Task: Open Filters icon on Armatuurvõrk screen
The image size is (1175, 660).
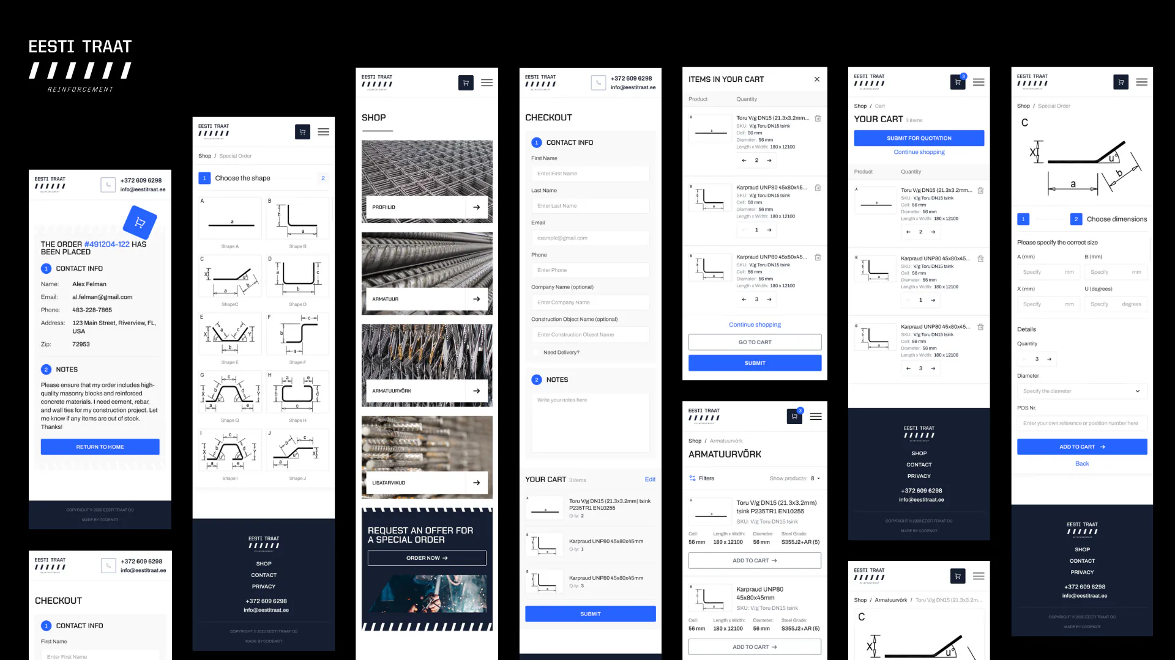Action: (692, 479)
